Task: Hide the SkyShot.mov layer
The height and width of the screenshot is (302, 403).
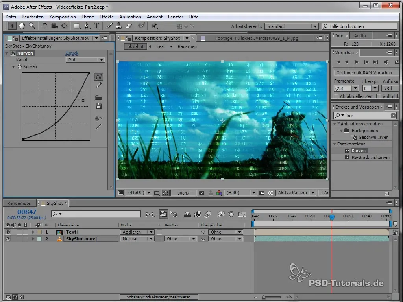Action: (x=8, y=239)
